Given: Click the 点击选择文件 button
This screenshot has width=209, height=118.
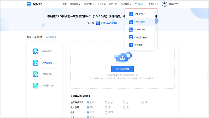Looking at the screenshot, I should (123, 69).
